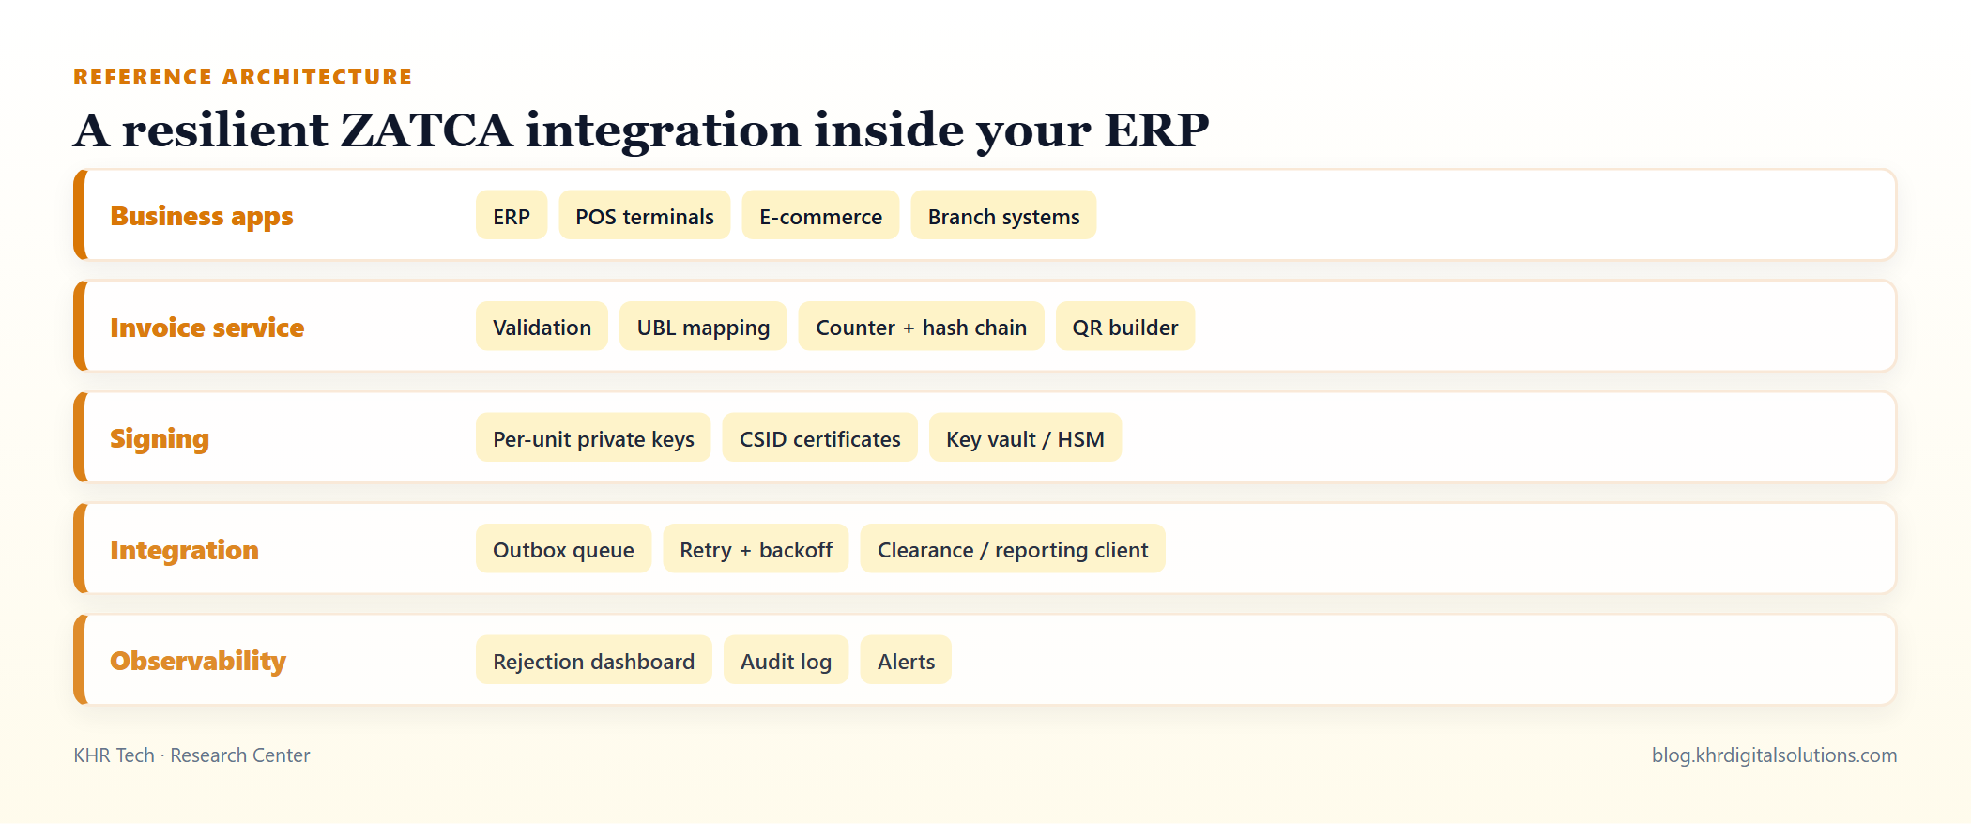Click the 'Business apps' row label
Image resolution: width=1971 pixels, height=824 pixels.
[x=202, y=216]
